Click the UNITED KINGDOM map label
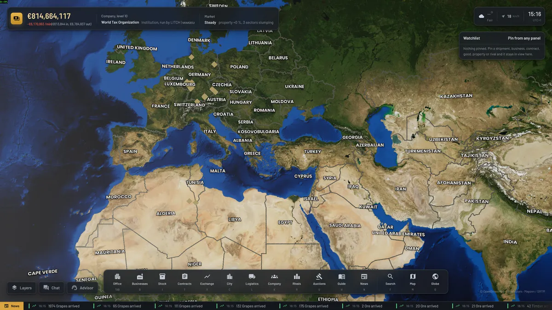Screen dimensions: 552x310 click(137, 48)
